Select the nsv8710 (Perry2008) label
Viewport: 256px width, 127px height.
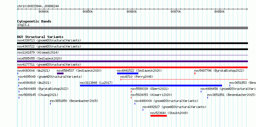(137, 77)
